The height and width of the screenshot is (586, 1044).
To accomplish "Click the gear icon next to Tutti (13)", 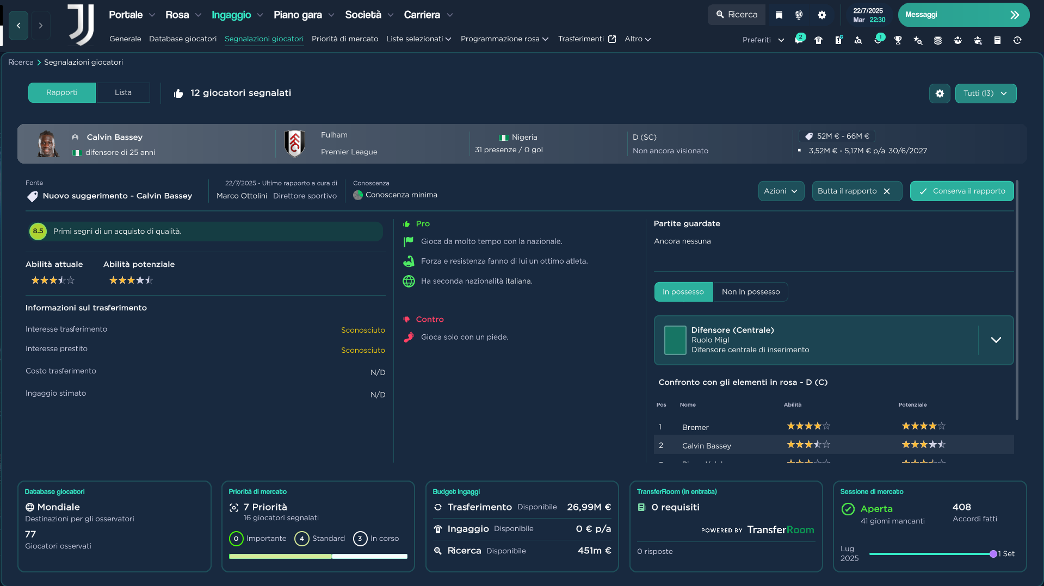I will pyautogui.click(x=940, y=93).
